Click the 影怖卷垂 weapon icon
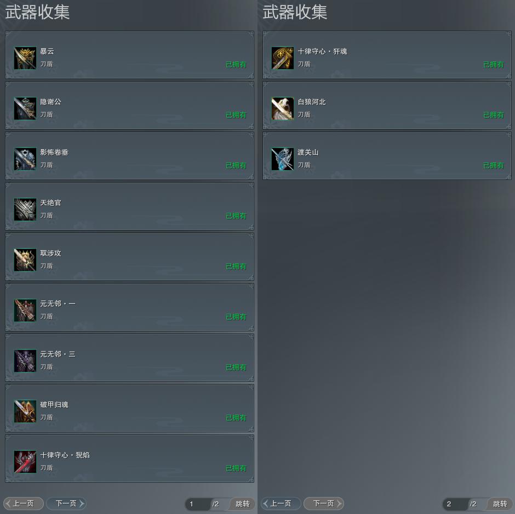Viewport: 515px width, 514px height. (25, 159)
